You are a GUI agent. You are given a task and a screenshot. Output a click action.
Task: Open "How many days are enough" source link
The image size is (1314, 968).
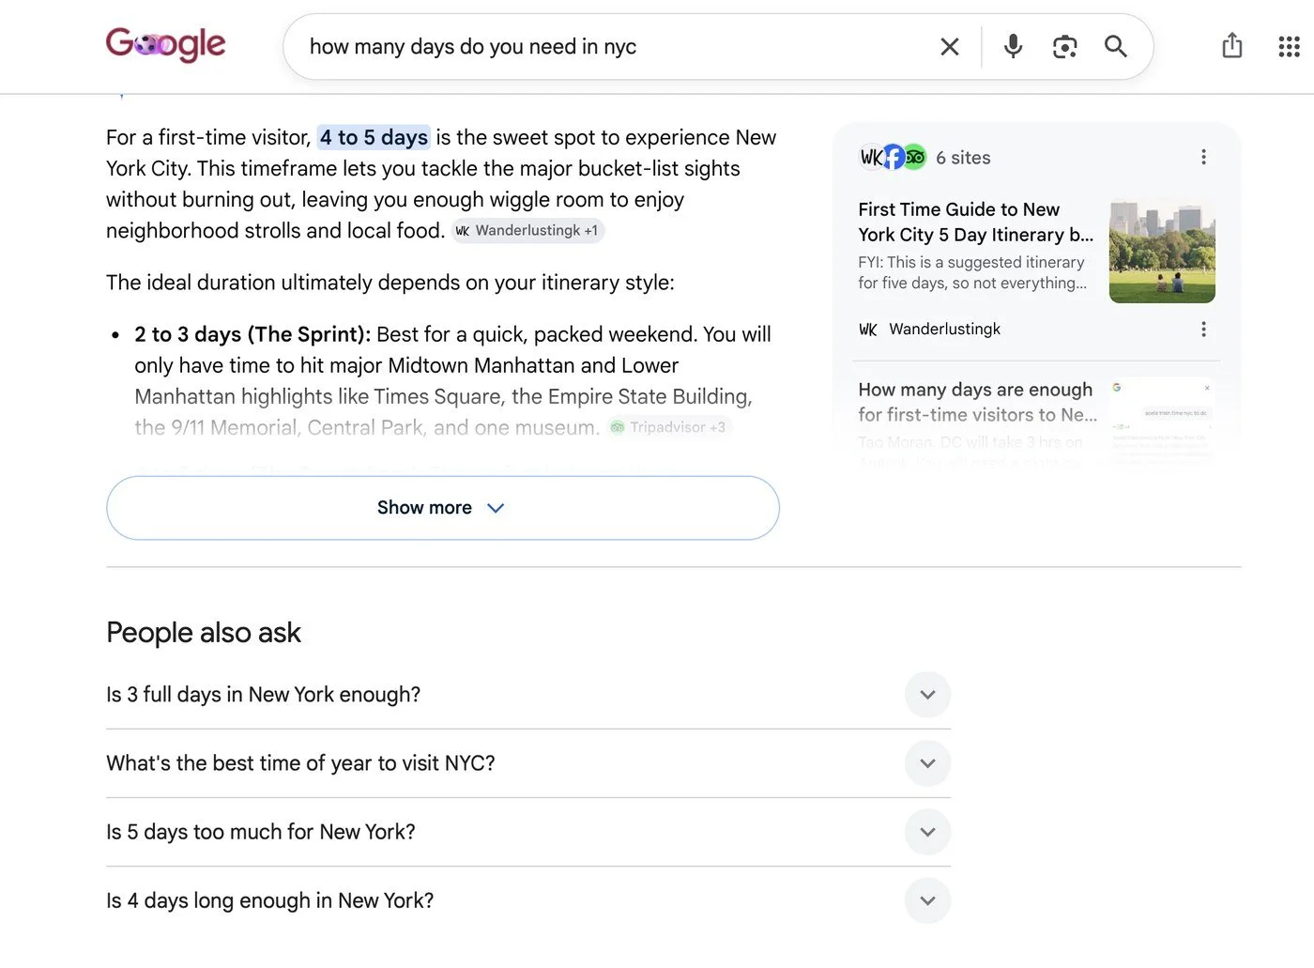977,402
